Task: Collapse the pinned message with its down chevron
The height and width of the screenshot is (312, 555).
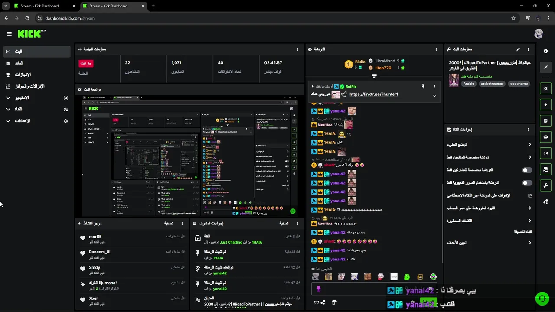Action: 434,96
